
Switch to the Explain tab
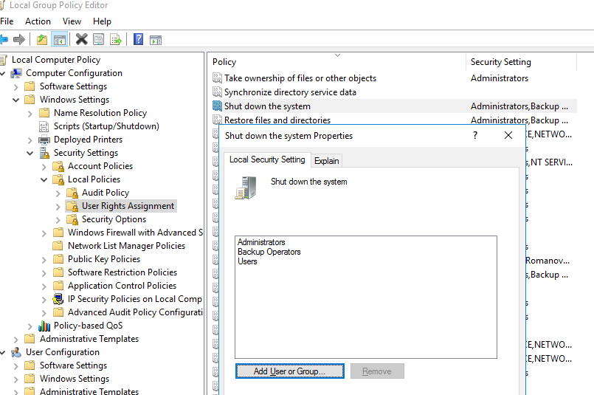tap(327, 161)
